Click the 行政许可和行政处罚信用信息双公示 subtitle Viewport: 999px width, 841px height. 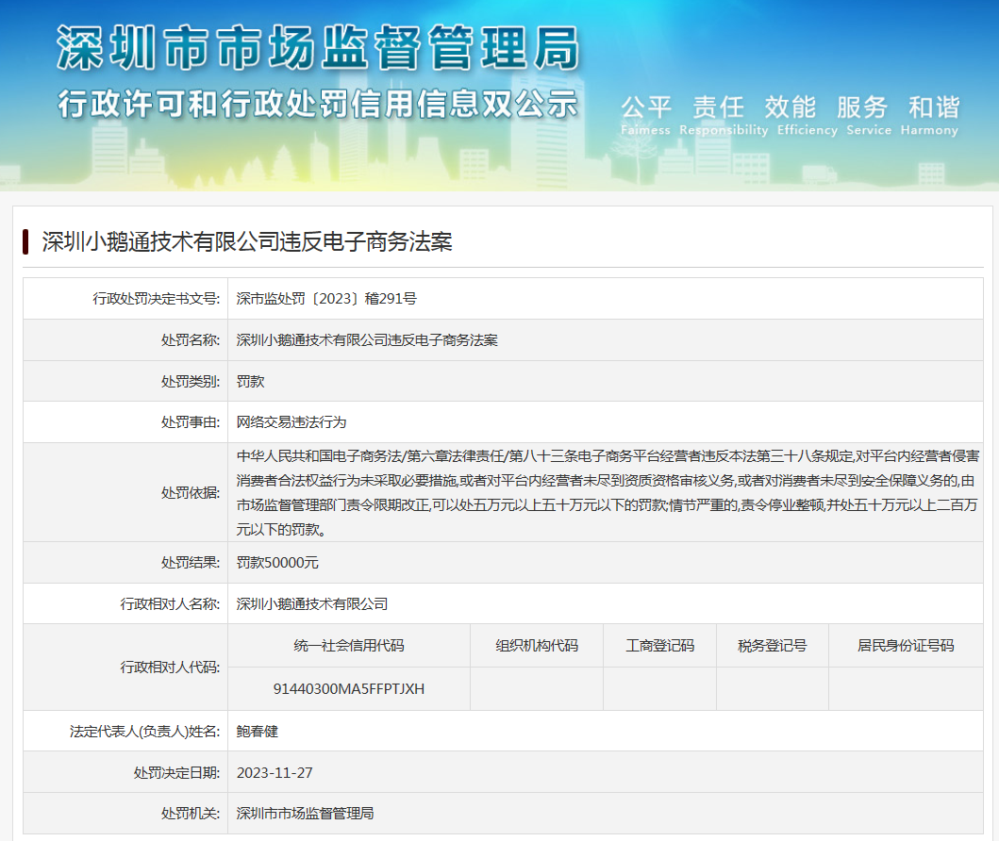click(317, 103)
